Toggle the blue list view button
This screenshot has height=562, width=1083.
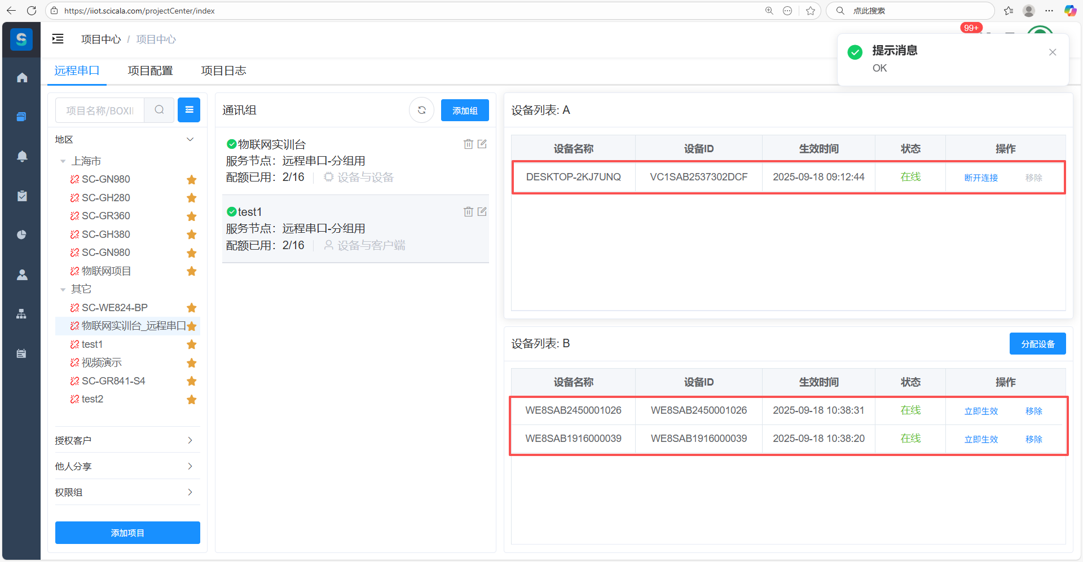pyautogui.click(x=189, y=110)
